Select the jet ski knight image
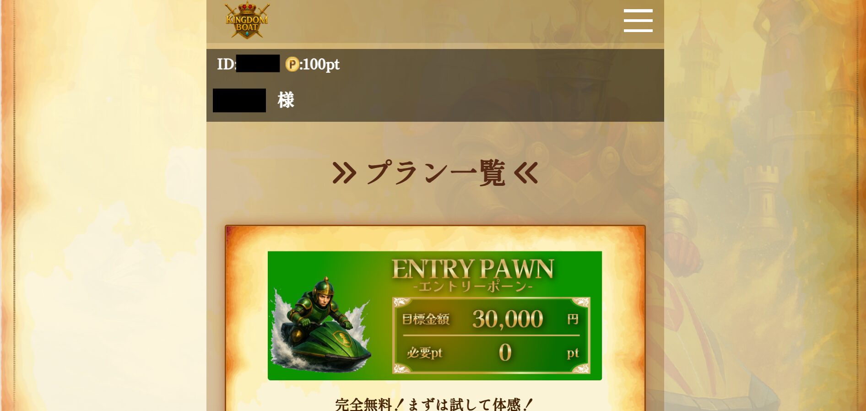The image size is (866, 411). click(x=321, y=325)
